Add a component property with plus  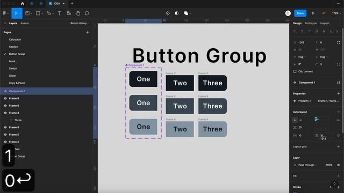339,94
